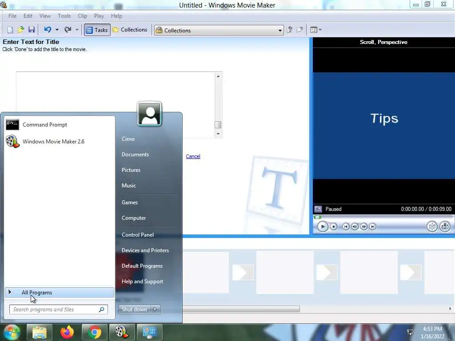Viewport: 455px width, 341px height.
Task: Open Games from Start menu
Action: click(x=129, y=202)
